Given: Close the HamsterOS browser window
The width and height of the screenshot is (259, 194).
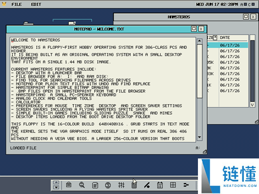Looking at the screenshot, I should click(x=253, y=17).
